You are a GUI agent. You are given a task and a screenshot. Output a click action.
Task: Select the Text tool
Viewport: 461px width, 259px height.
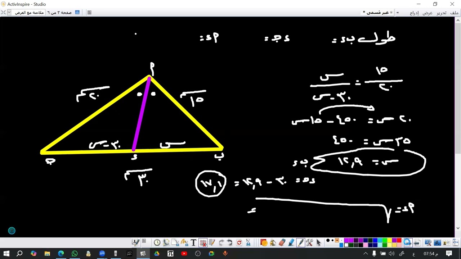[193, 242]
